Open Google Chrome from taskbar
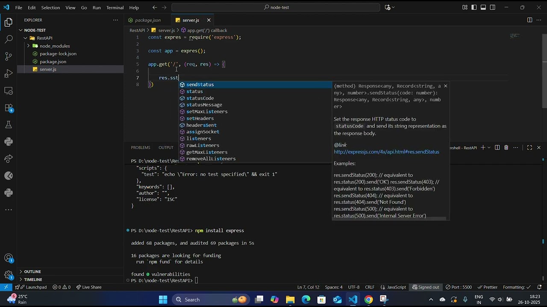The image size is (547, 307). pos(368,300)
